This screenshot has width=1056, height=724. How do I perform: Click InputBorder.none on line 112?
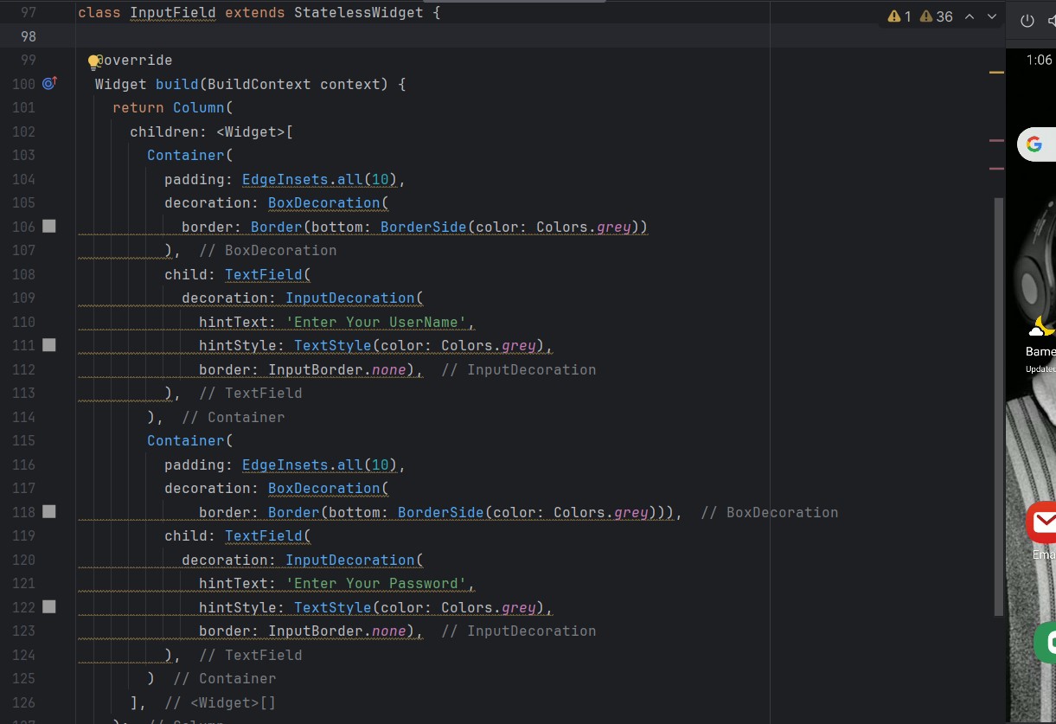coord(337,370)
